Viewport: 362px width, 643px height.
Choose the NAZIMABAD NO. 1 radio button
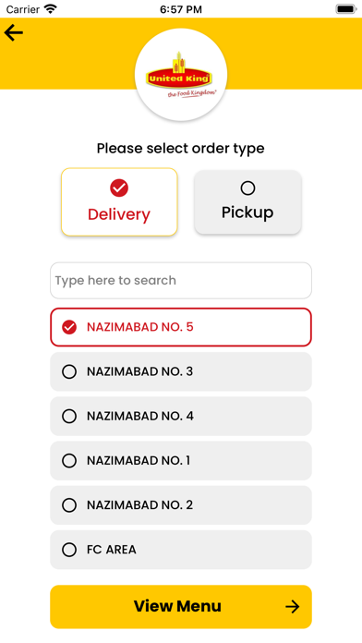tap(69, 461)
